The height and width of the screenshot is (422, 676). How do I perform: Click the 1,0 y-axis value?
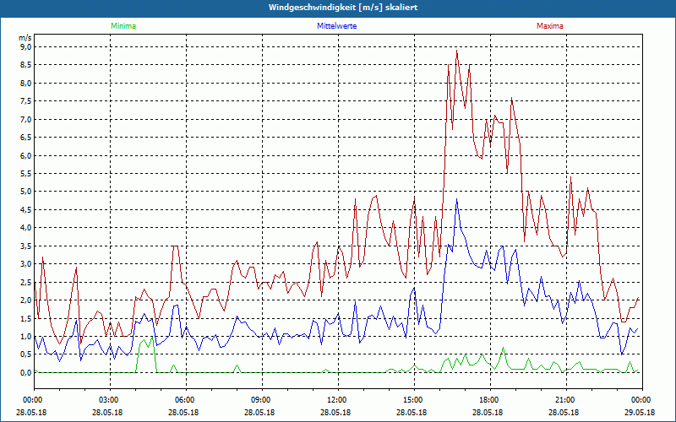(x=27, y=336)
